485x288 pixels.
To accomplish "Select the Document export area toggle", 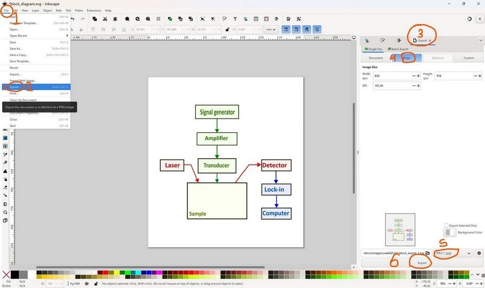I will click(376, 58).
